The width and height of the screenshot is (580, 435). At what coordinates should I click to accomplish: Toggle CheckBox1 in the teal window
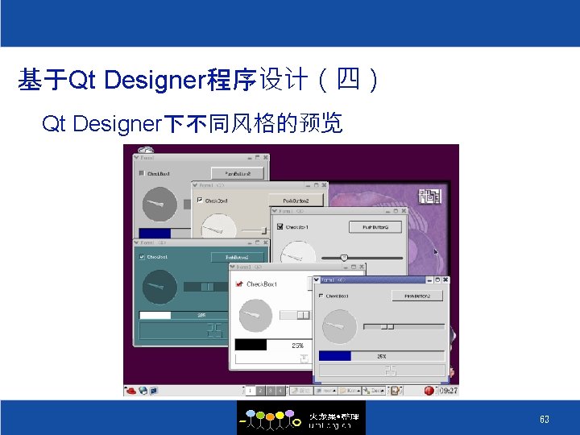tap(142, 257)
